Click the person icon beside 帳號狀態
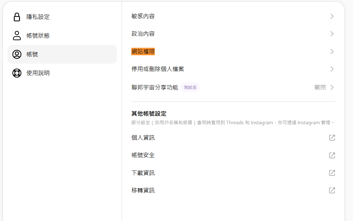The height and width of the screenshot is (221, 353). tap(17, 36)
